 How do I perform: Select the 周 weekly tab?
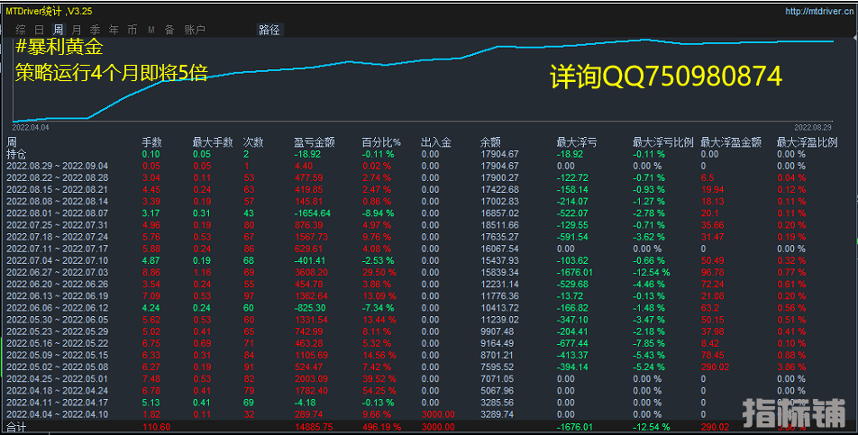coord(59,30)
